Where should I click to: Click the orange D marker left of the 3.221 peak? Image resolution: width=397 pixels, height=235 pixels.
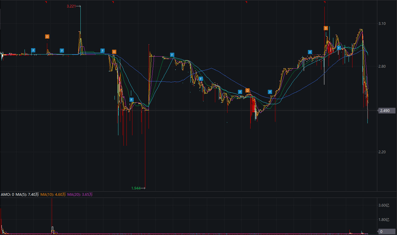(x=47, y=37)
